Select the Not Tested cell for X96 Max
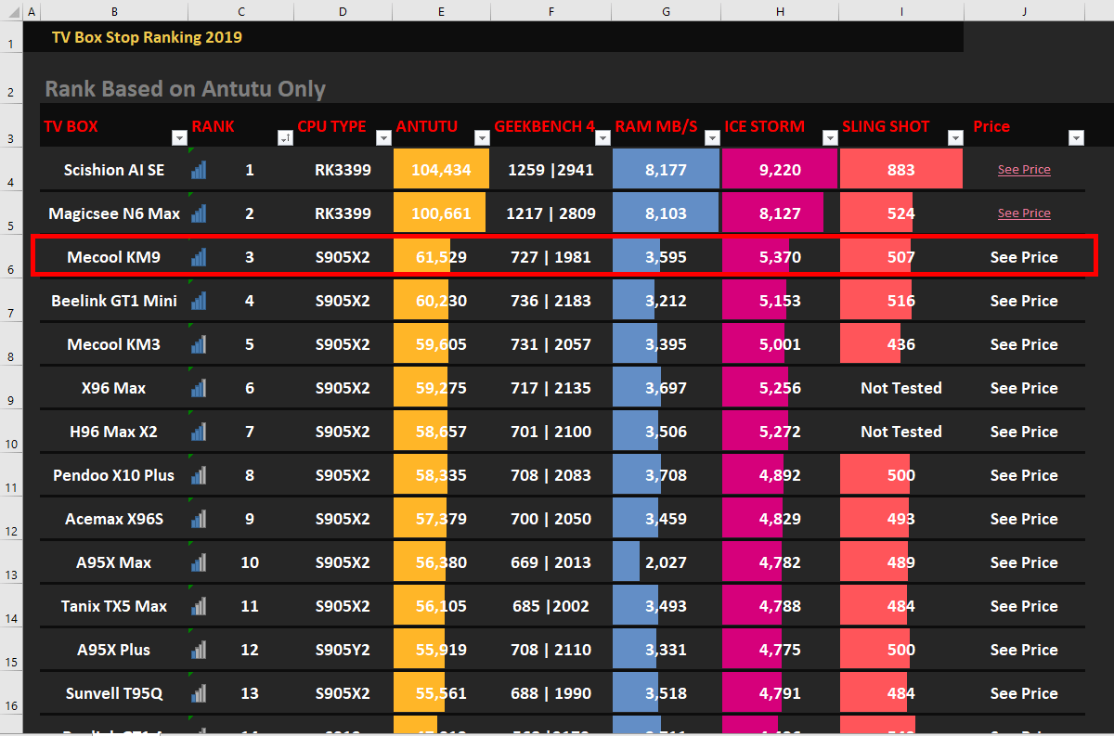The width and height of the screenshot is (1114, 736). click(x=901, y=388)
